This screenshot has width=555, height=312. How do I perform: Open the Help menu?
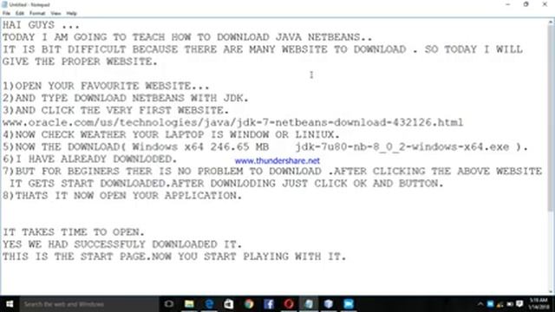click(x=71, y=14)
